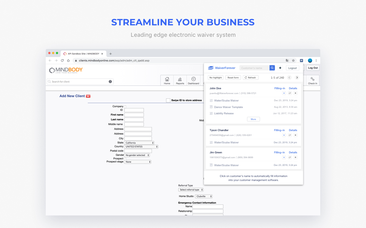
Task: Expand Jim Green's waiver list chevron
Action: pos(284,157)
